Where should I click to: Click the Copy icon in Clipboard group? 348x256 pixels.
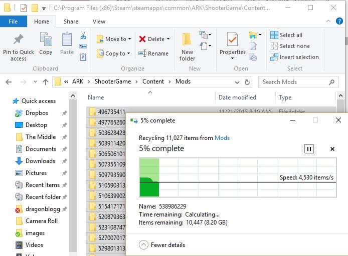(46, 39)
